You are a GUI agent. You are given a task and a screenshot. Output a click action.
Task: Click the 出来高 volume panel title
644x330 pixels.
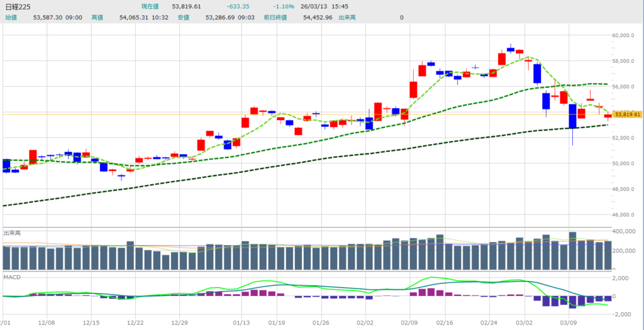point(12,233)
